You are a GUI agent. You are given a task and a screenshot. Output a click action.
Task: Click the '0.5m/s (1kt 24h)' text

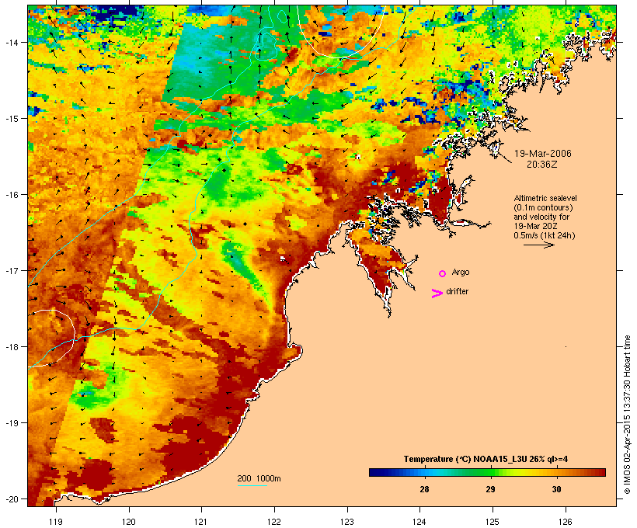tap(545, 235)
